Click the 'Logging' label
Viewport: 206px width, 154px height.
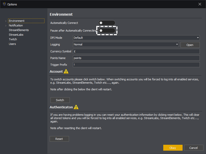pos(55,44)
